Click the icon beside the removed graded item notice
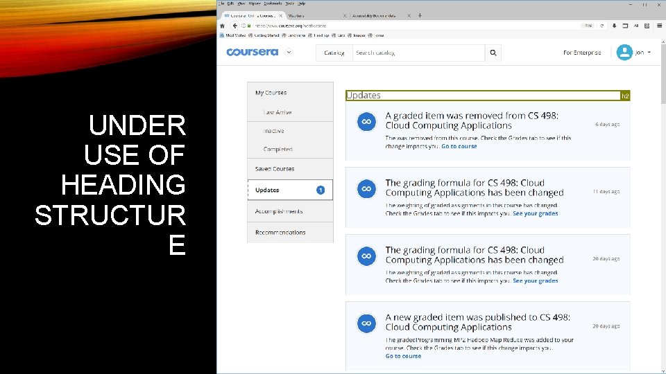The width and height of the screenshot is (666, 374). (x=366, y=122)
